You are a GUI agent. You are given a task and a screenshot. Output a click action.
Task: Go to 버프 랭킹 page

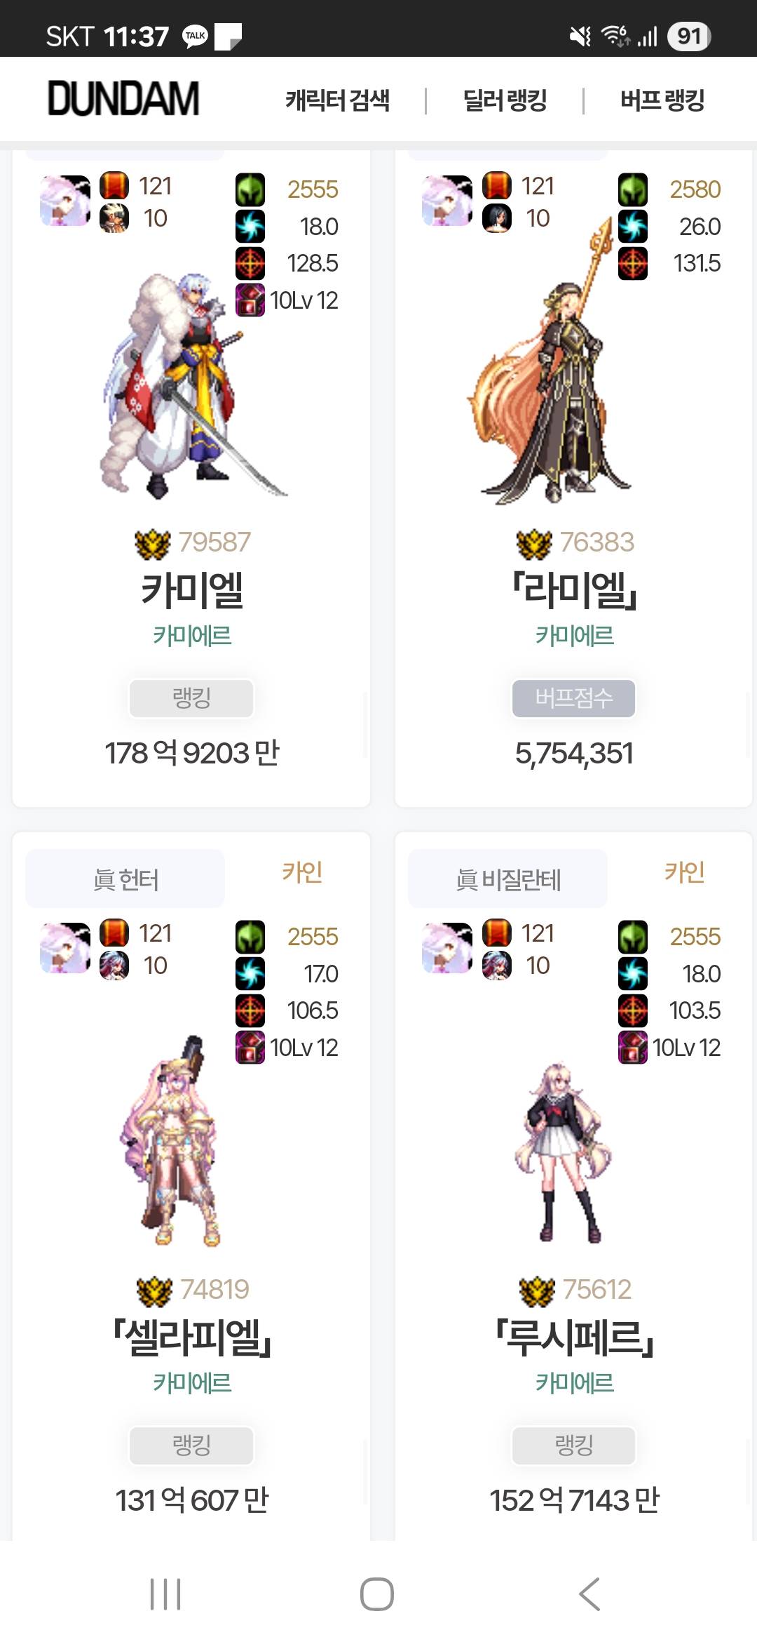coord(662,100)
